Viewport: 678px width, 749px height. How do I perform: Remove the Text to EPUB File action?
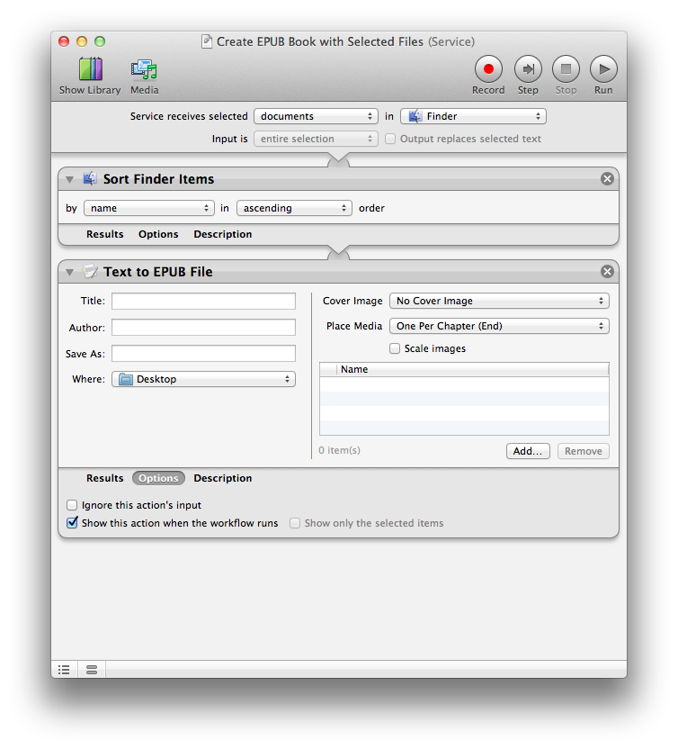(607, 272)
